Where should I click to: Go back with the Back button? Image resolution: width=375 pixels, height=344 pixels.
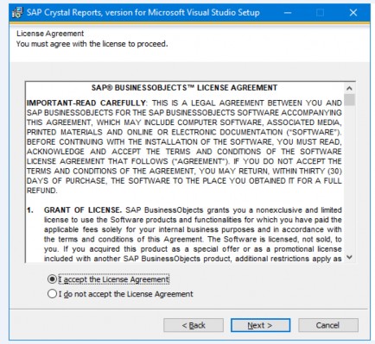(194, 325)
